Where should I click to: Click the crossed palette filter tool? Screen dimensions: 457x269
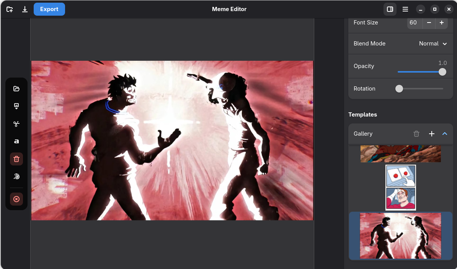point(16,177)
